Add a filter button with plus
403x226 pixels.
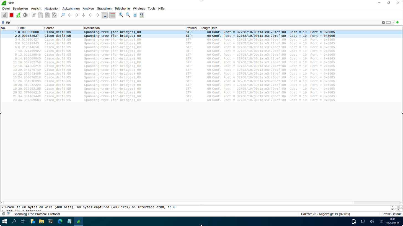397,22
